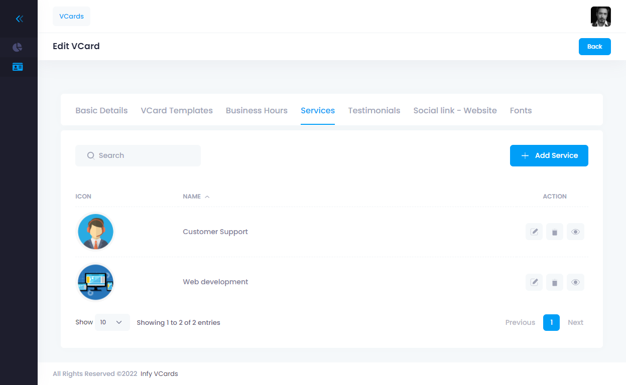626x385 pixels.
Task: Open the Show entries count dropdown
Action: pos(112,322)
